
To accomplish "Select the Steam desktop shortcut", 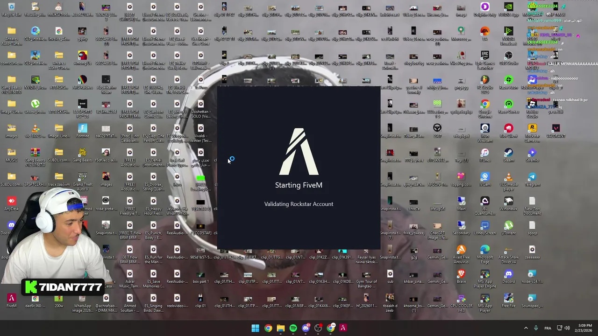I will pos(508,155).
